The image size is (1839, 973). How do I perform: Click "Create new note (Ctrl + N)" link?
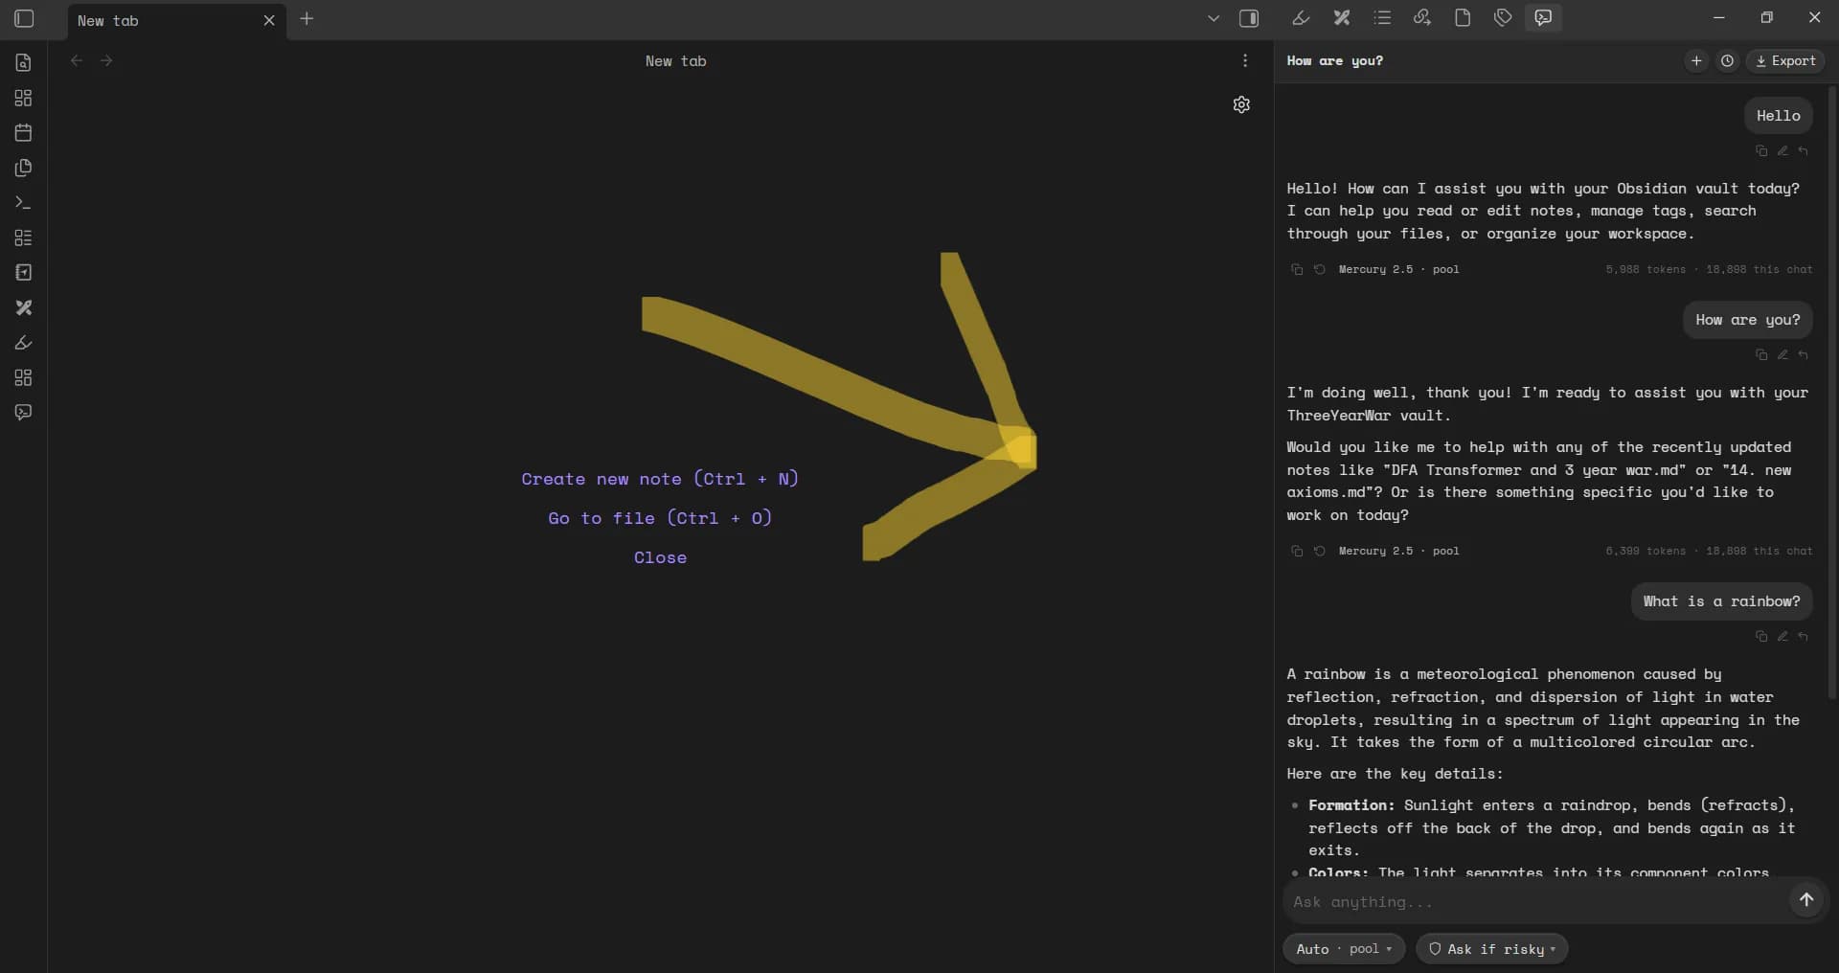(x=660, y=479)
